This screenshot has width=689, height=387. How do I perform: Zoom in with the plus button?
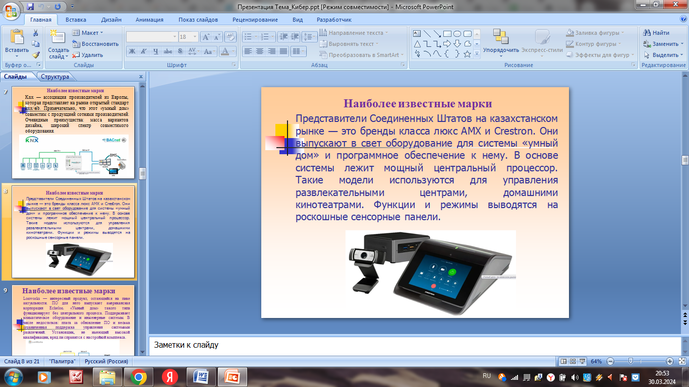point(670,361)
